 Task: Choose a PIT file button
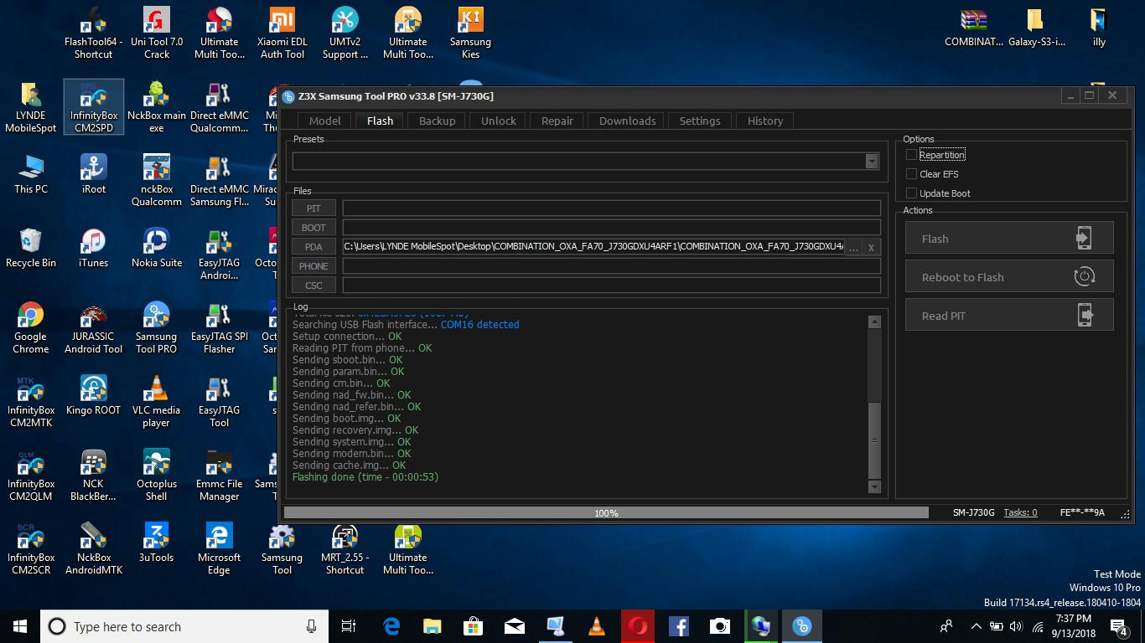[313, 208]
